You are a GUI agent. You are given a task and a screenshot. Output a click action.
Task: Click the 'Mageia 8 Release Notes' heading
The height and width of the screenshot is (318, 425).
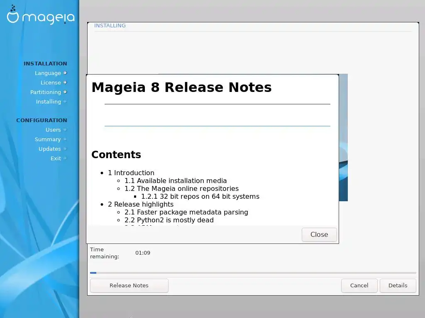pos(182,87)
